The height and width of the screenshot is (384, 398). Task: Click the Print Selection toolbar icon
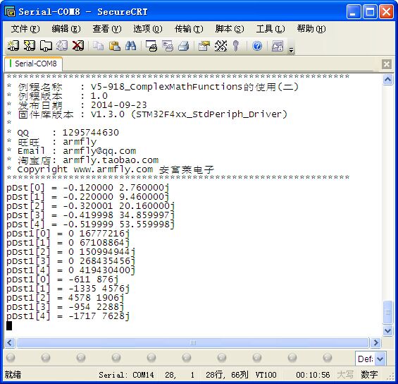pyautogui.click(x=168, y=46)
